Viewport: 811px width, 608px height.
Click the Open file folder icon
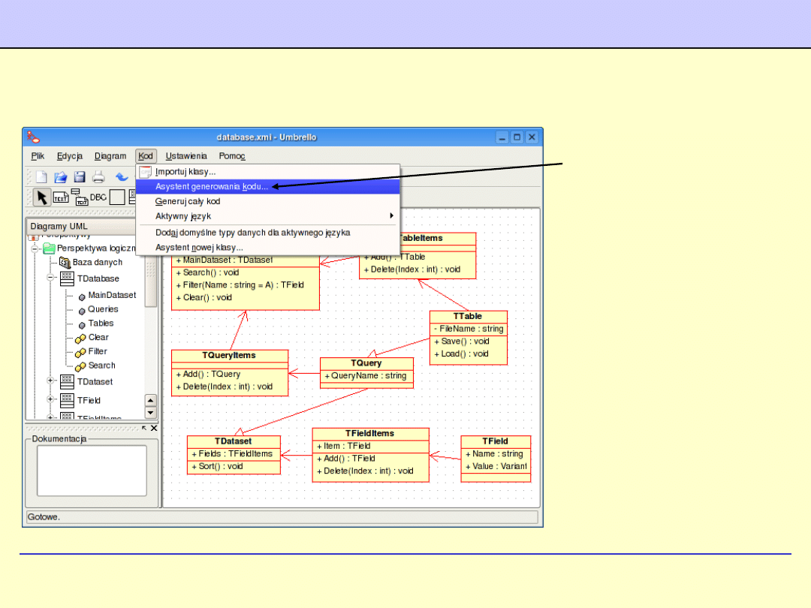(x=61, y=177)
